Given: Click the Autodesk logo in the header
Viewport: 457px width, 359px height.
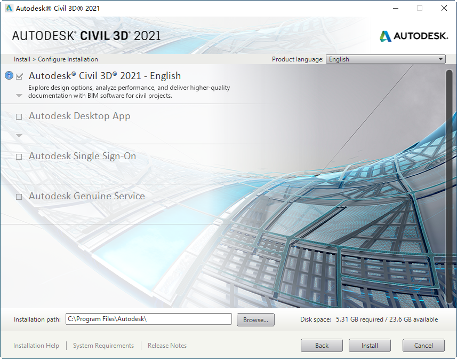Looking at the screenshot, I should [414, 36].
